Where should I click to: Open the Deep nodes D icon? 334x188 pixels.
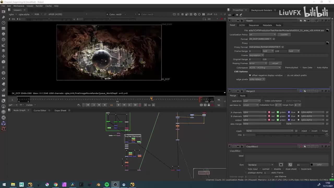(x=3, y=73)
